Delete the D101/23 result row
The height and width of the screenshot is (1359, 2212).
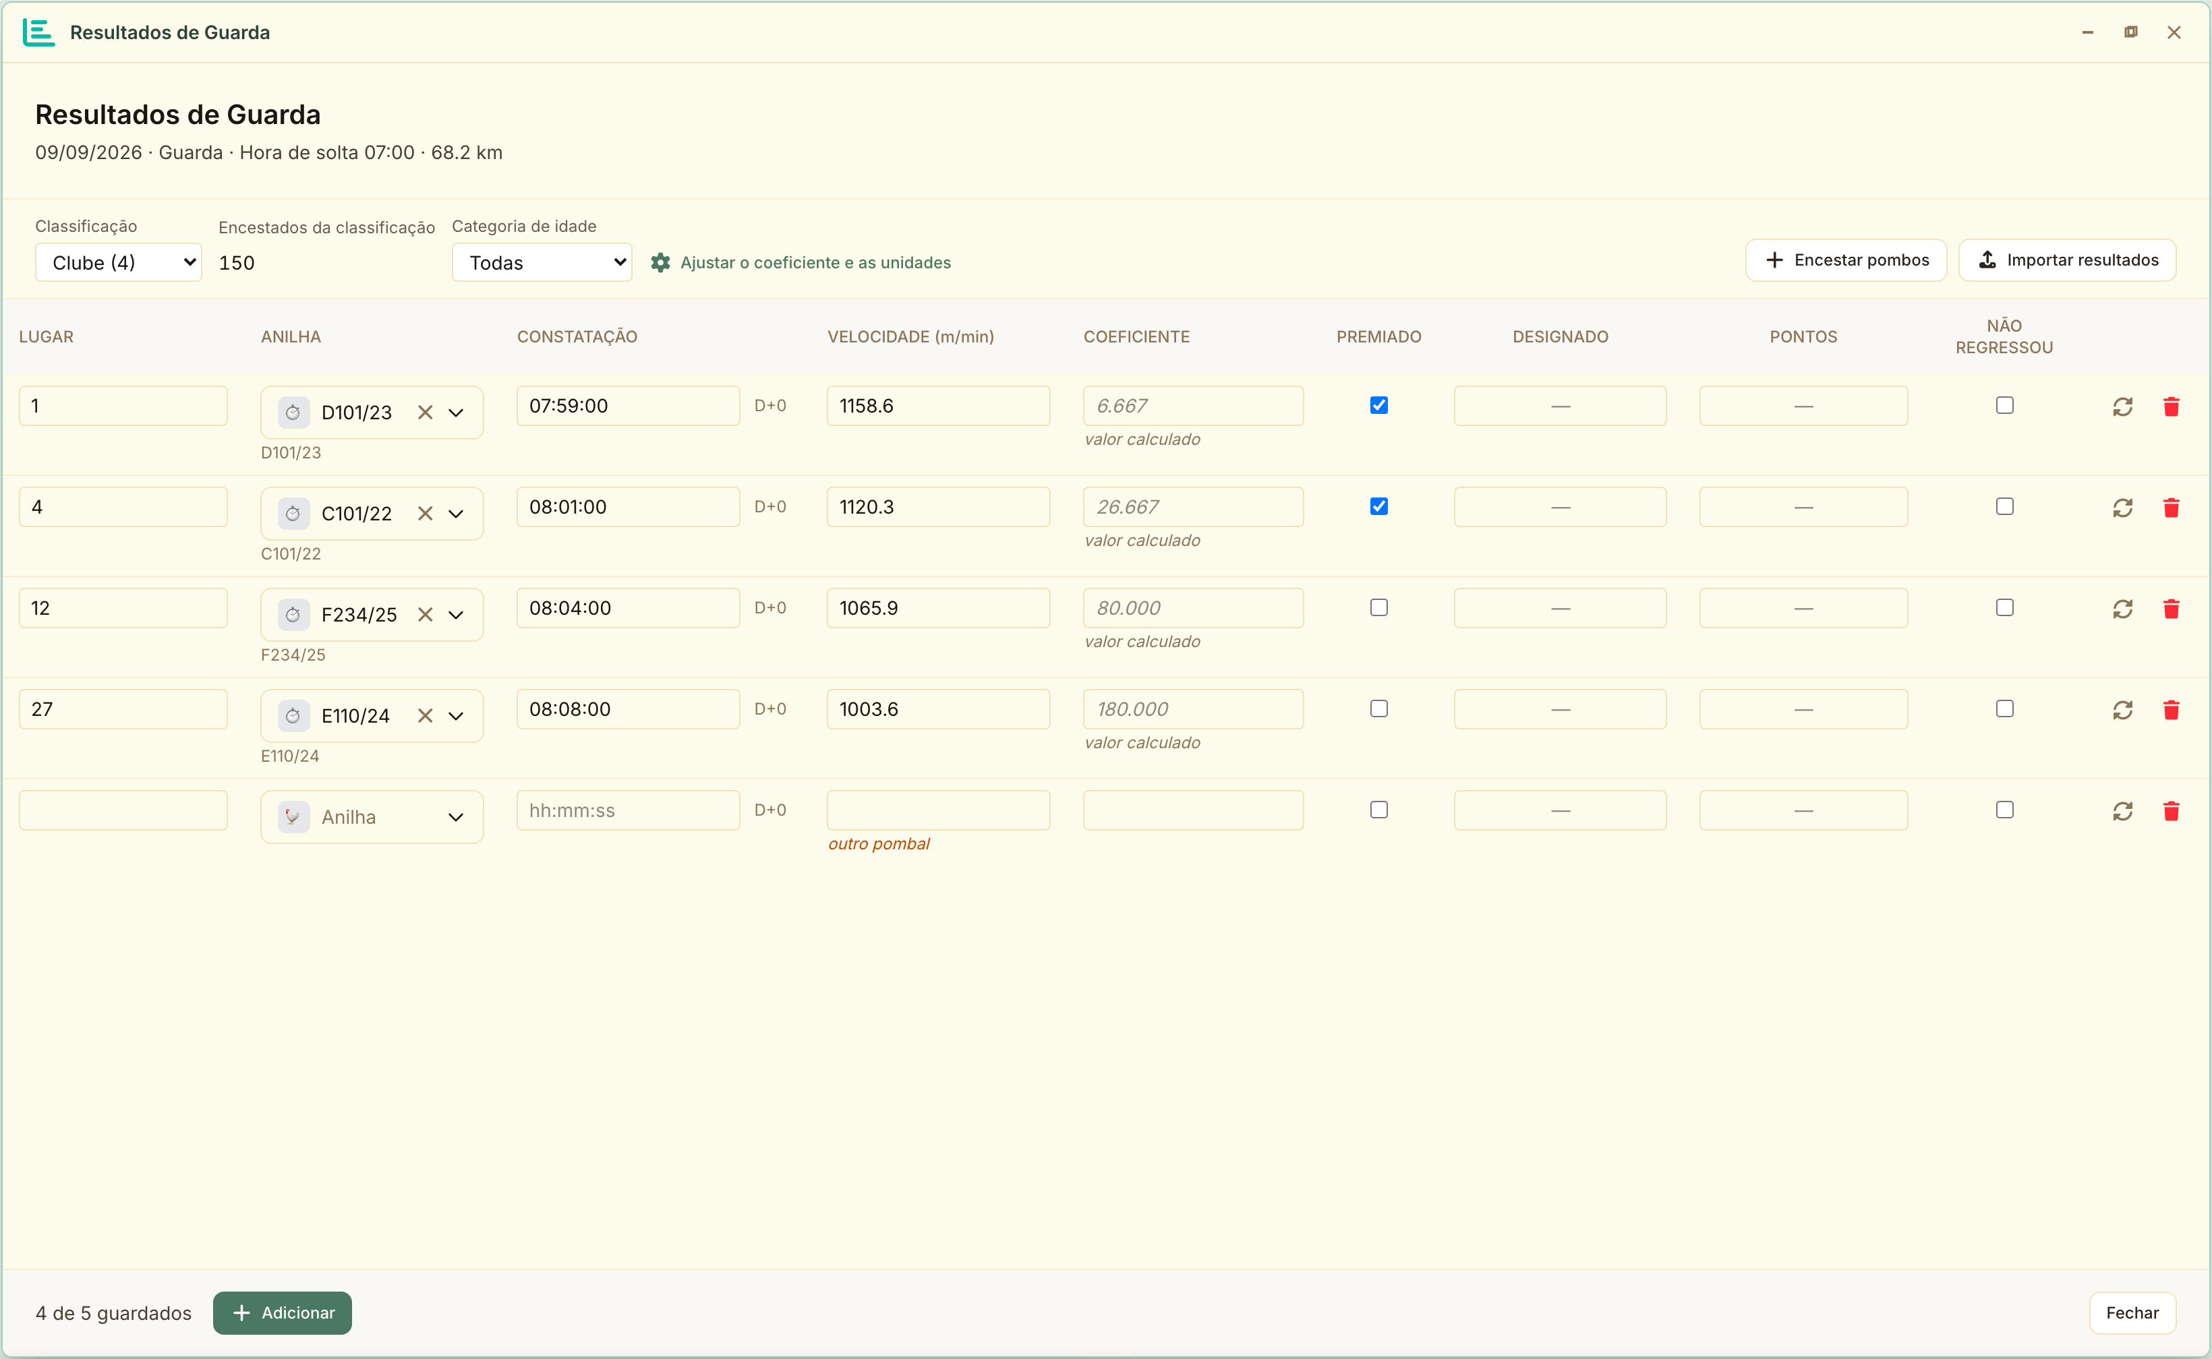[2171, 406]
